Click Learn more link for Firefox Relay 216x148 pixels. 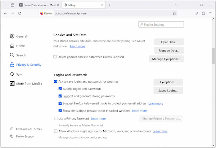click(x=156, y=104)
